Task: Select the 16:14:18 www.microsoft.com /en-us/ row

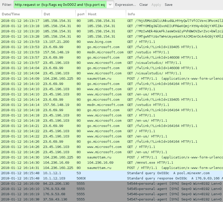Action: click(x=111, y=120)
